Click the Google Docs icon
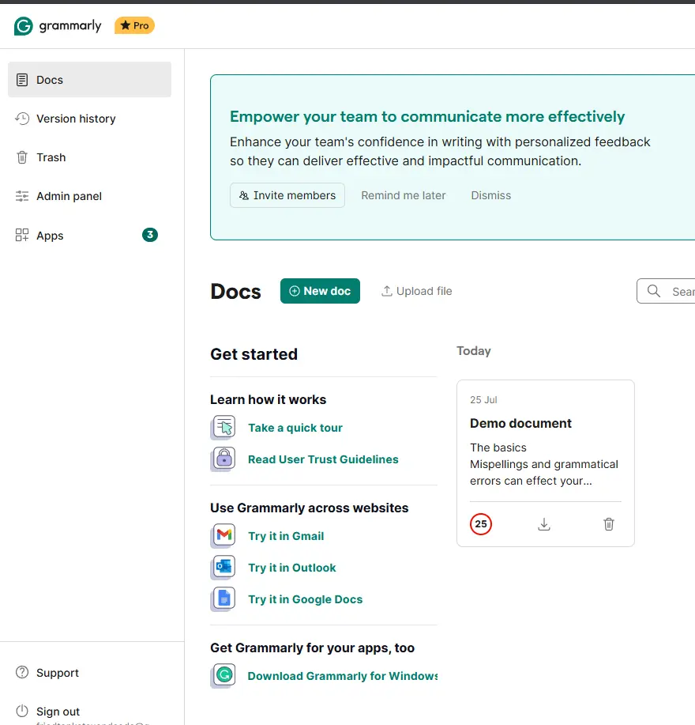The width and height of the screenshot is (695, 725). click(224, 599)
